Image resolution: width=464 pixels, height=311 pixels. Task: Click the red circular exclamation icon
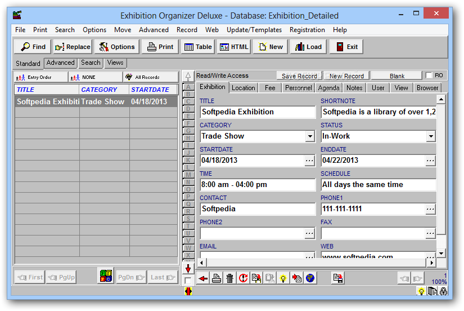[x=243, y=278]
